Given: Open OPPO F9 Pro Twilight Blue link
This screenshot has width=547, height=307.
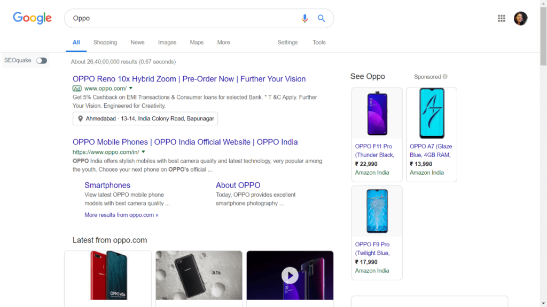Looking at the screenshot, I should tap(372, 249).
